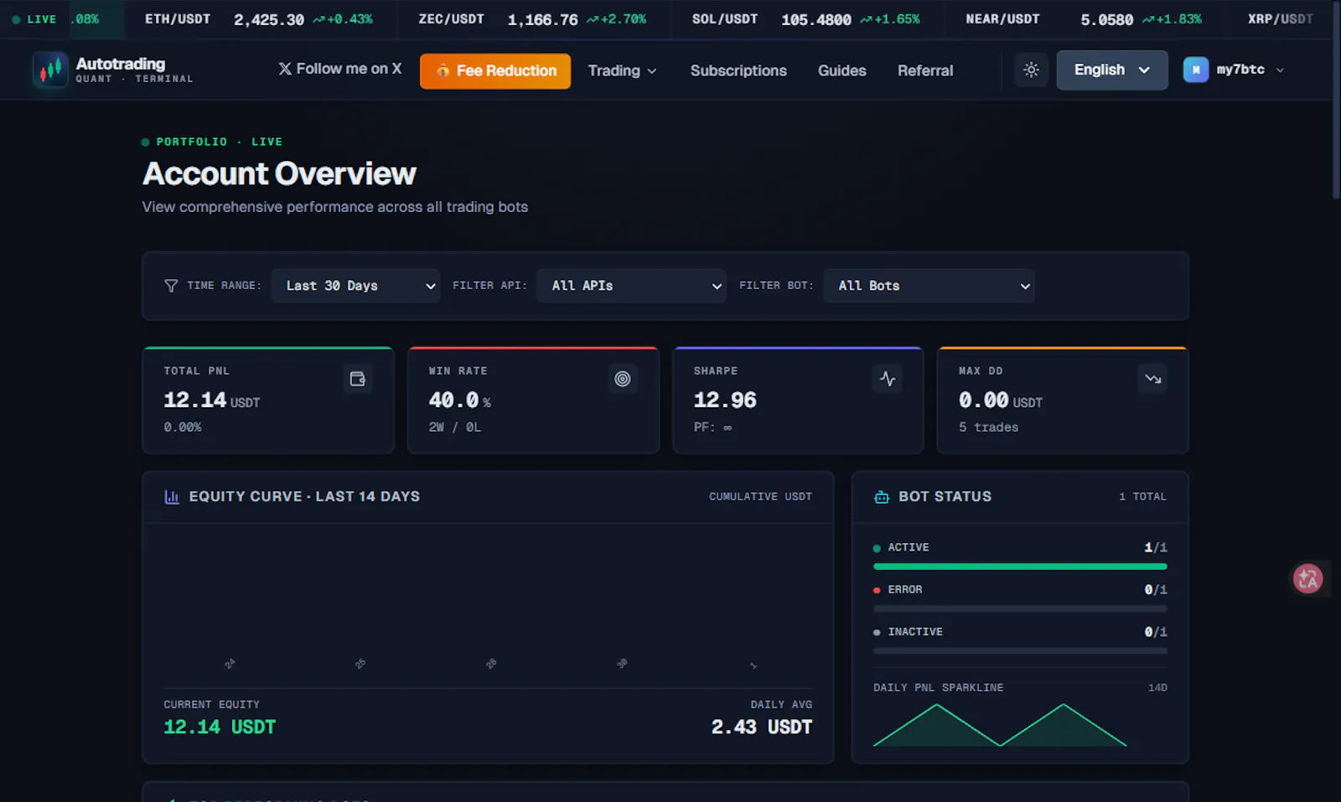
Task: Click the floating translate icon
Action: pos(1307,578)
